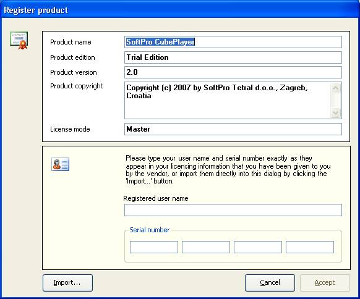Viewport: 360px width, 299px height.
Task: Click the Serial number group label
Action: point(150,230)
